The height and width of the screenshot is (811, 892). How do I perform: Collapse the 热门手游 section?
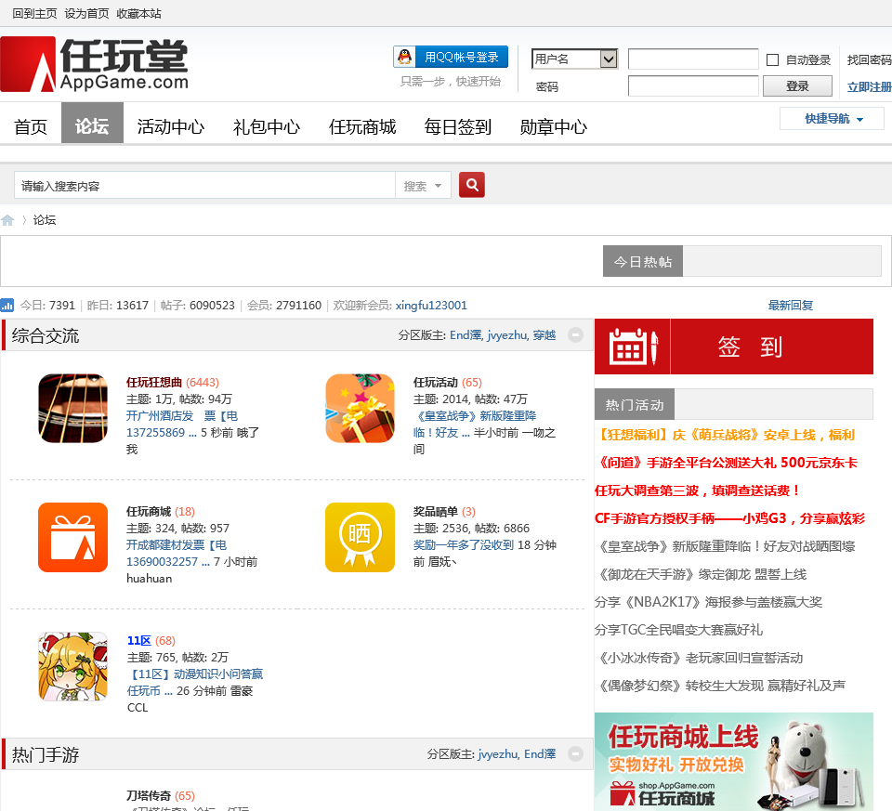click(x=576, y=753)
